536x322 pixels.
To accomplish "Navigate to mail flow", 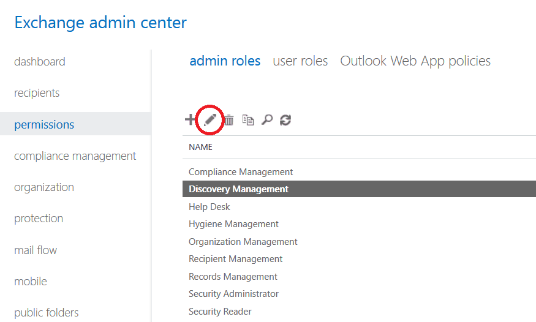I will [x=36, y=250].
